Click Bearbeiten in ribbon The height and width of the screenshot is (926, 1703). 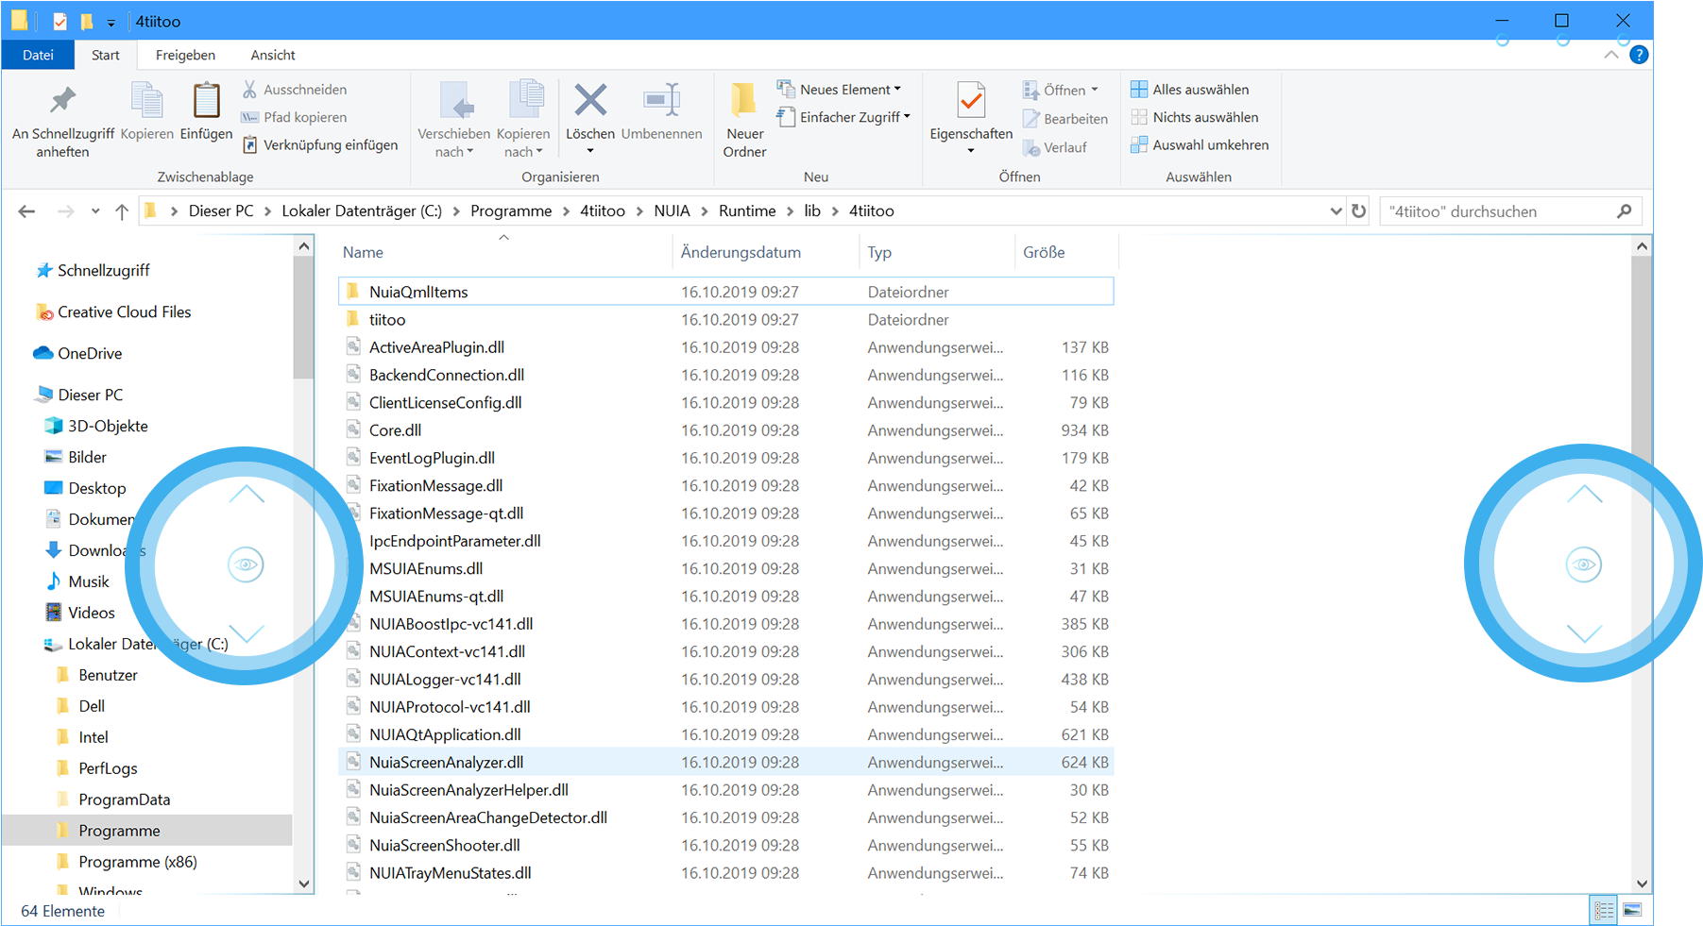pyautogui.click(x=1064, y=119)
